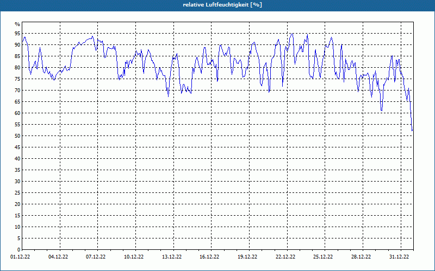
Task: Click the x-axis date label 28.12.22
Action: pyautogui.click(x=361, y=257)
